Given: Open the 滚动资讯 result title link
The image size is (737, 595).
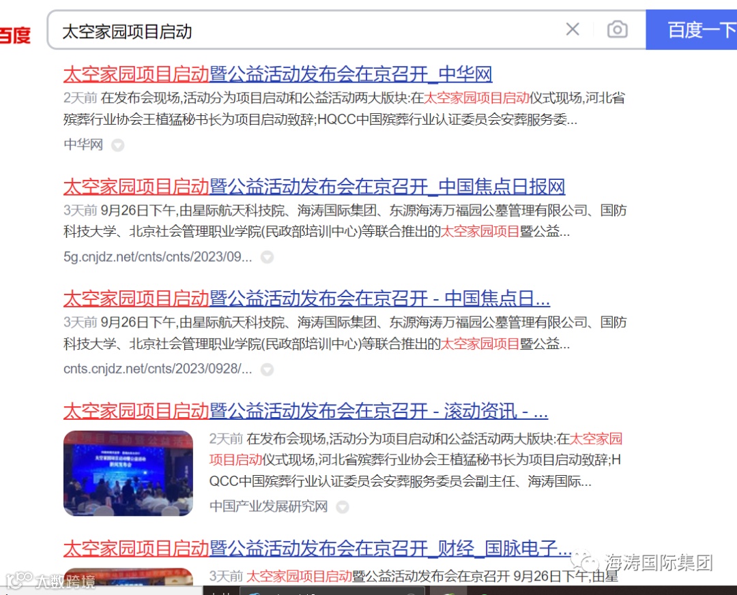Looking at the screenshot, I should click(306, 410).
